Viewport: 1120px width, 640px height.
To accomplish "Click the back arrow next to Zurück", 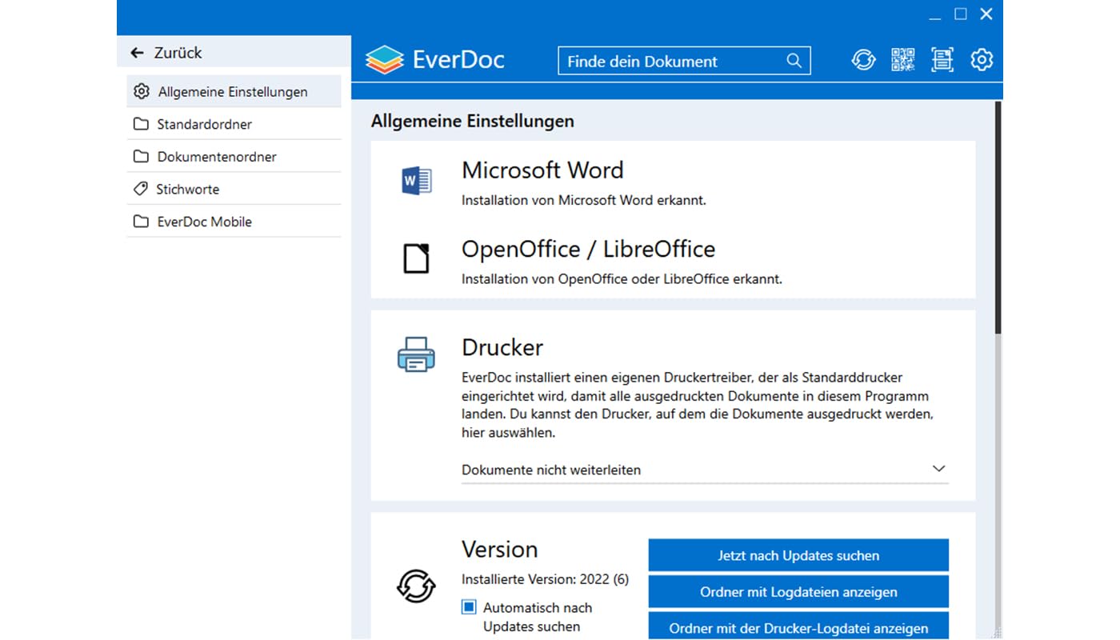I will 137,53.
